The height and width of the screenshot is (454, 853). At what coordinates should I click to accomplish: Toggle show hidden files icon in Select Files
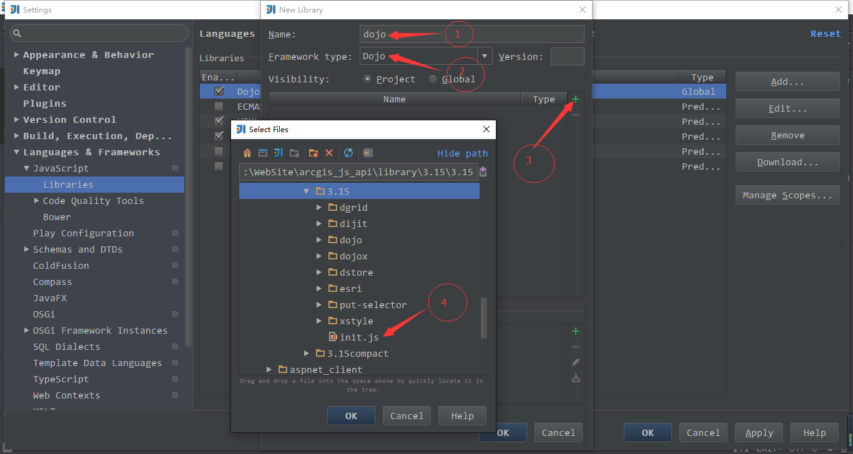[x=368, y=153]
